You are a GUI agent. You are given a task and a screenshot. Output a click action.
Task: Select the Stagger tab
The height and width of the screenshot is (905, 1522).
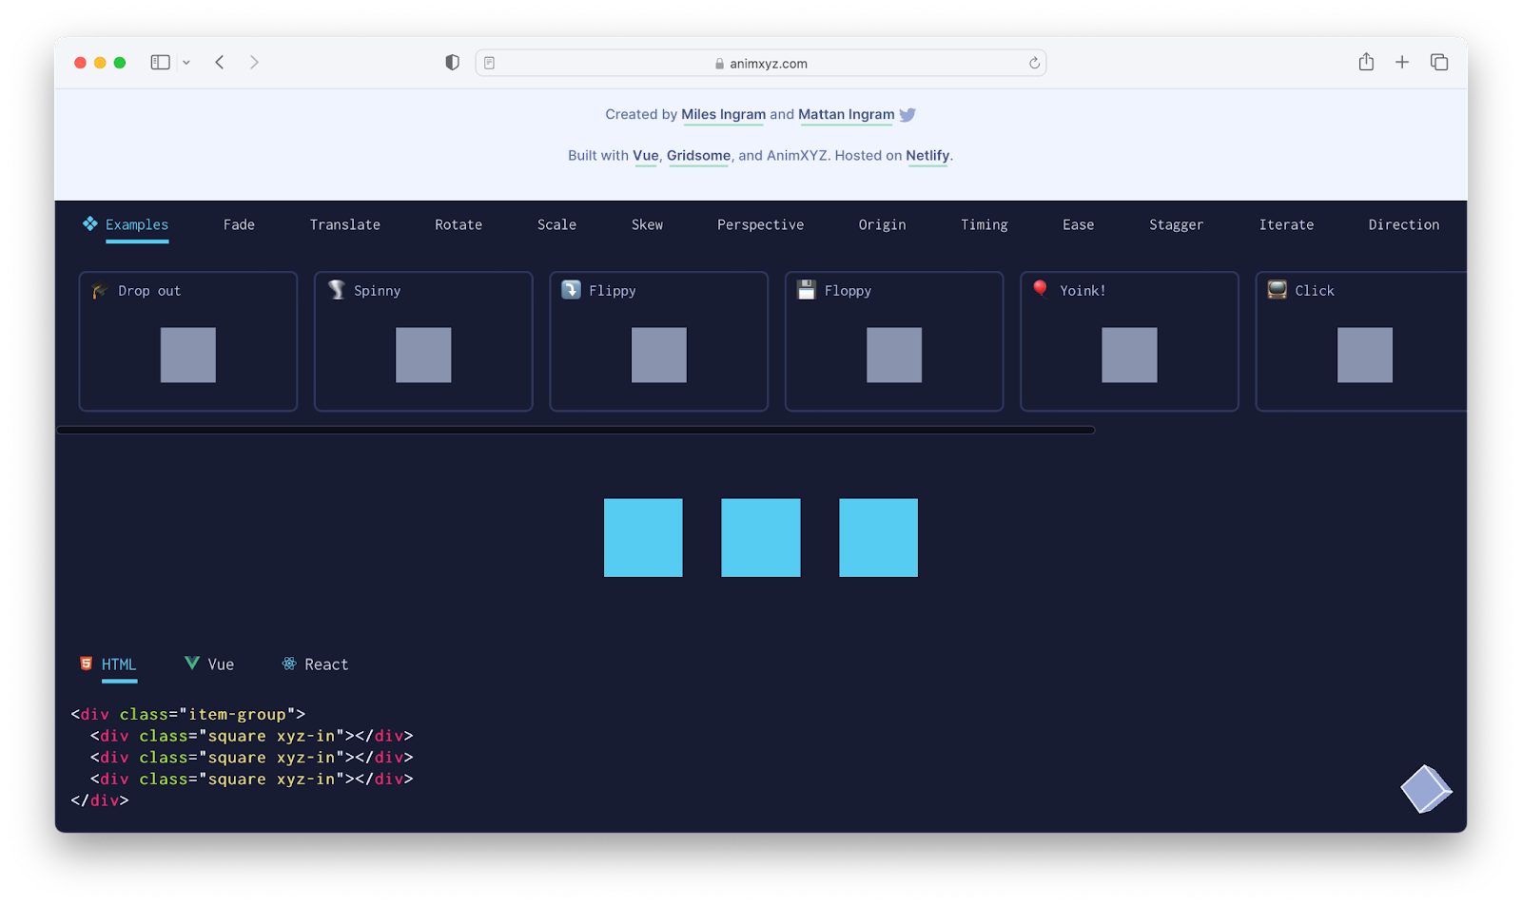point(1176,225)
